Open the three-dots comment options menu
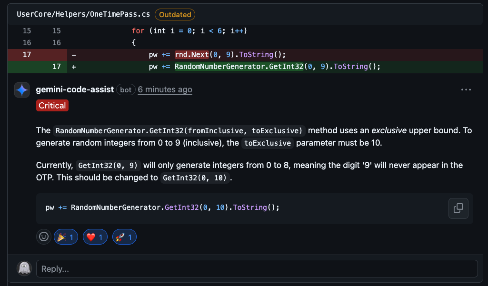 click(x=466, y=89)
